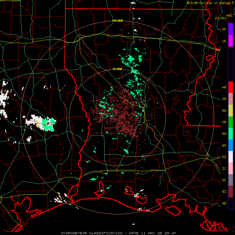
Task: Click the IC light pink legend swatch
Action: 231,168
